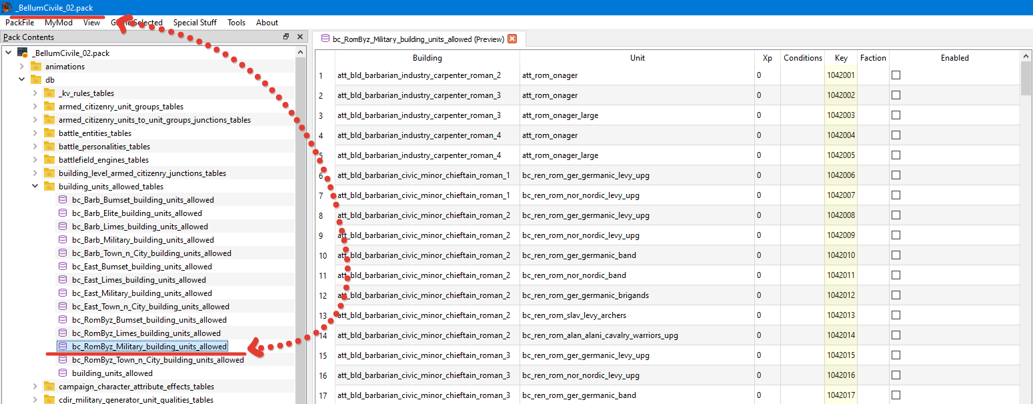Screen dimensions: 1033x404
Task: Close the bc_RomByz_Military preview tab
Action: click(512, 39)
